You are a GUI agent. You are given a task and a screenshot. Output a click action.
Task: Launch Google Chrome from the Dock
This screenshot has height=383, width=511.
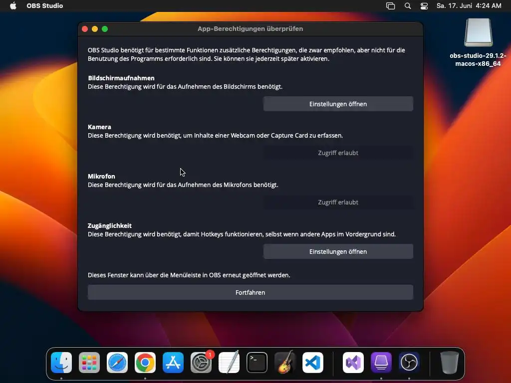[145, 363]
